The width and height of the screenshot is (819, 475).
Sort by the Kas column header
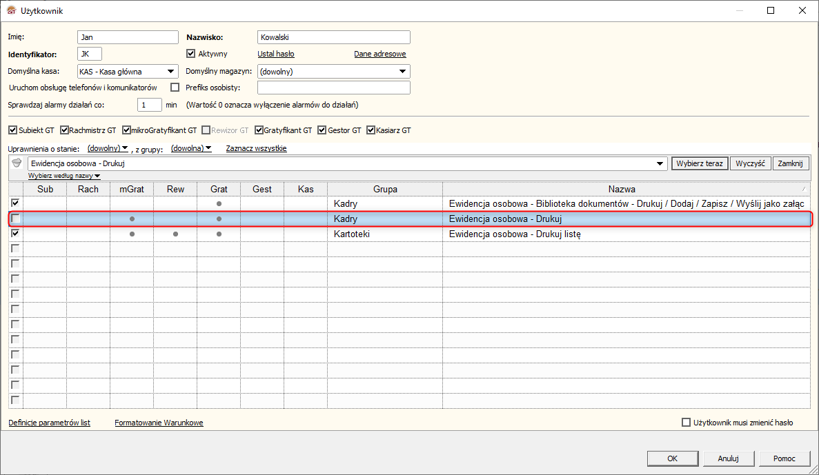point(306,189)
